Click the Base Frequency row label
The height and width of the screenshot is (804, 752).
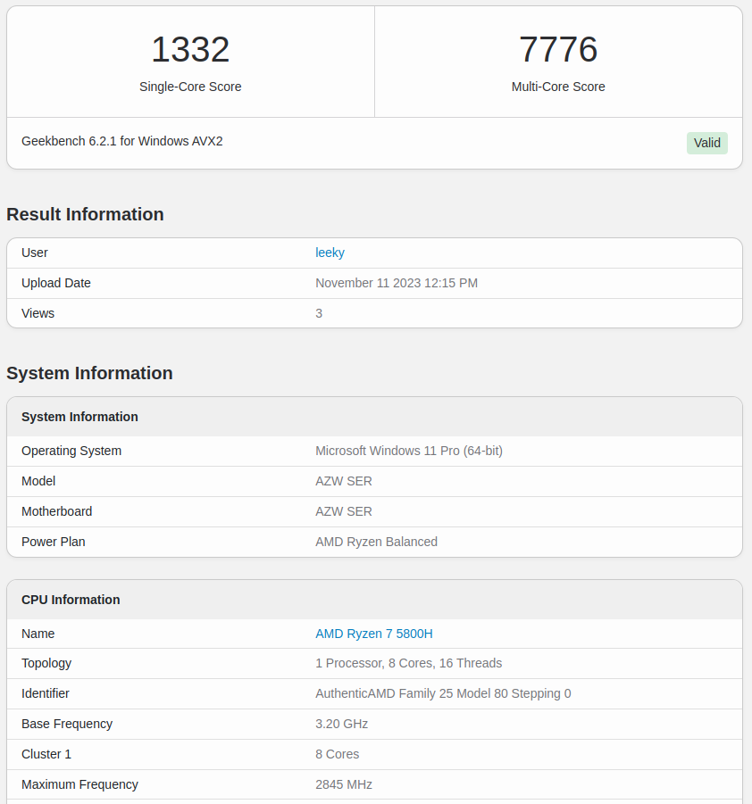67,724
